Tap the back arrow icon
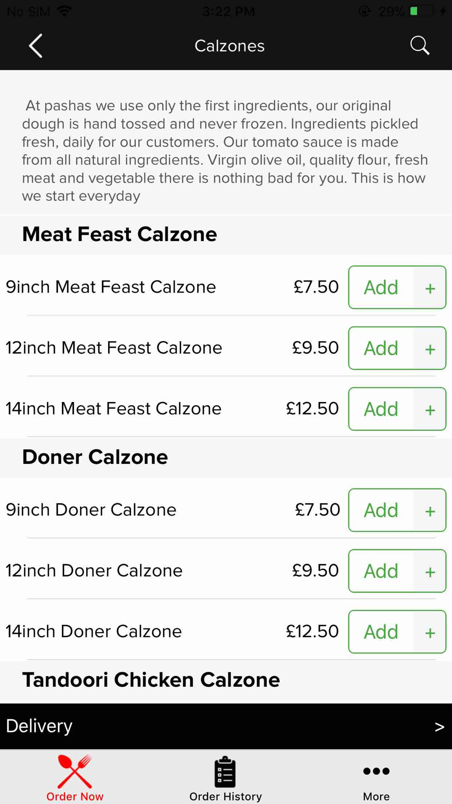452x804 pixels. tap(36, 46)
